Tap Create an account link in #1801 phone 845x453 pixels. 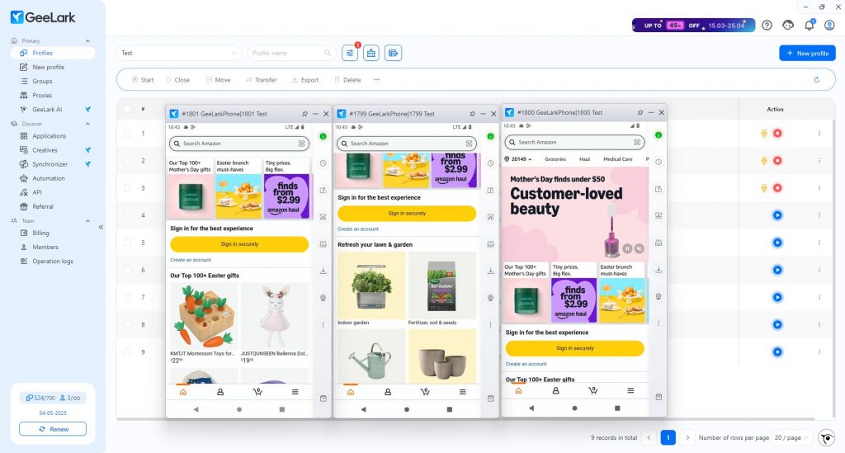(191, 260)
